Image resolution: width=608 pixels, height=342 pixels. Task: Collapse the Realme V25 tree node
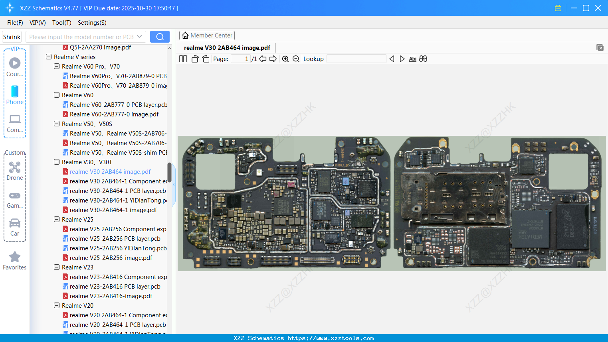(57, 220)
